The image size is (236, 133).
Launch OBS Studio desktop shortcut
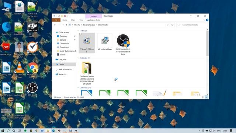click(32, 89)
